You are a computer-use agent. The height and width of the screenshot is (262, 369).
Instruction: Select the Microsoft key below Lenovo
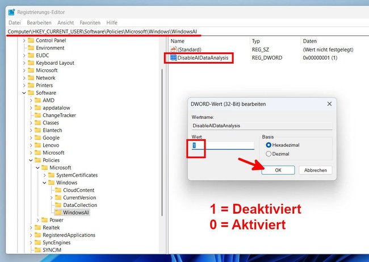point(53,153)
